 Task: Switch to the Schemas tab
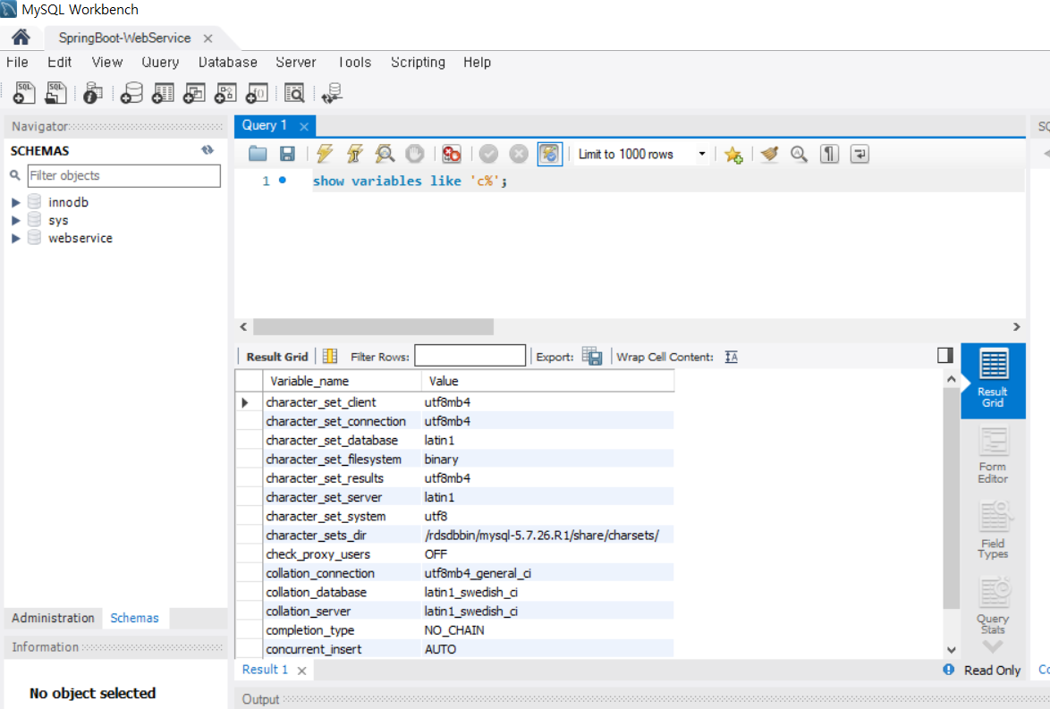tap(134, 618)
